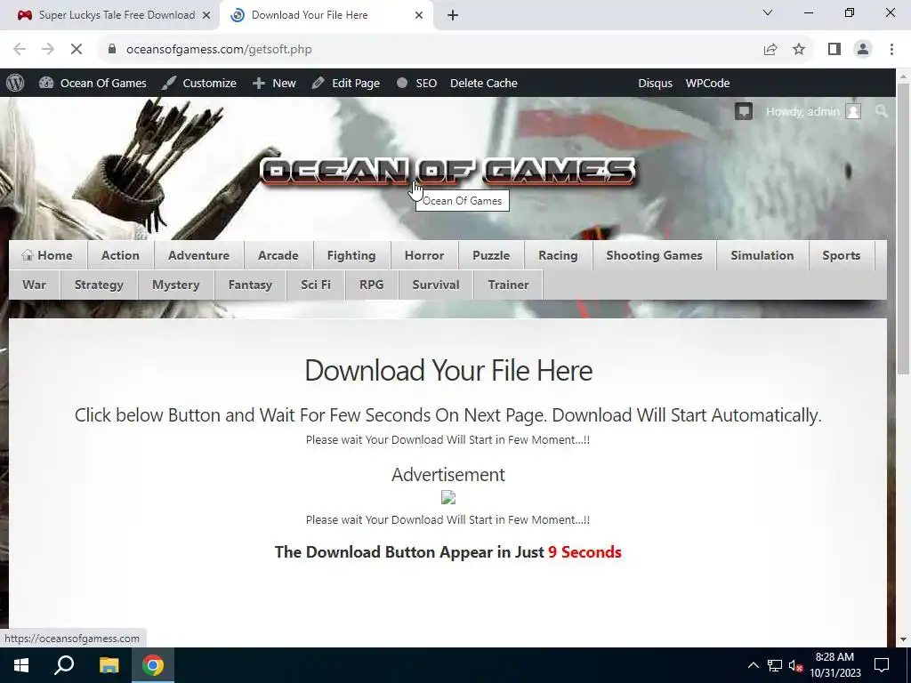Image resolution: width=911 pixels, height=683 pixels.
Task: Open the Racing games category
Action: pyautogui.click(x=558, y=255)
